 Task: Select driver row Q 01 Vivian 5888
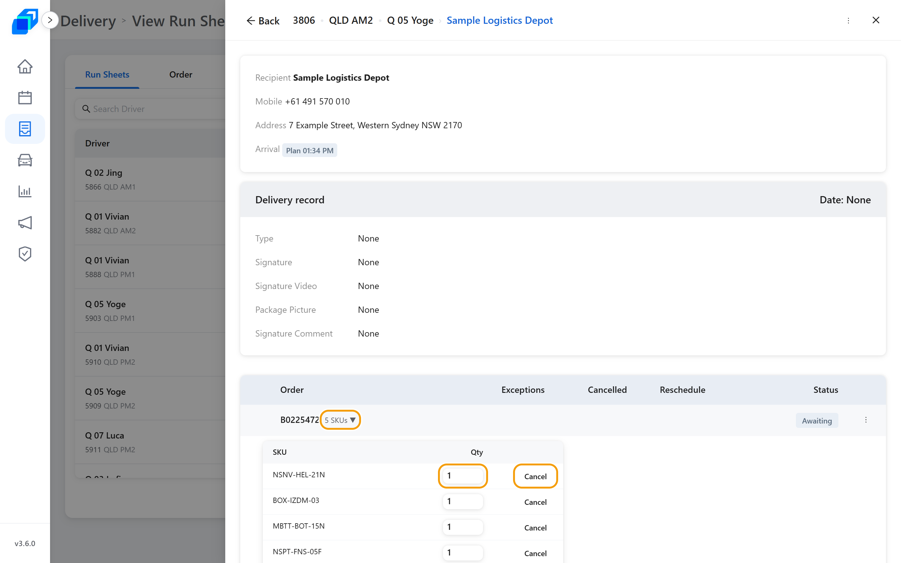coord(150,267)
